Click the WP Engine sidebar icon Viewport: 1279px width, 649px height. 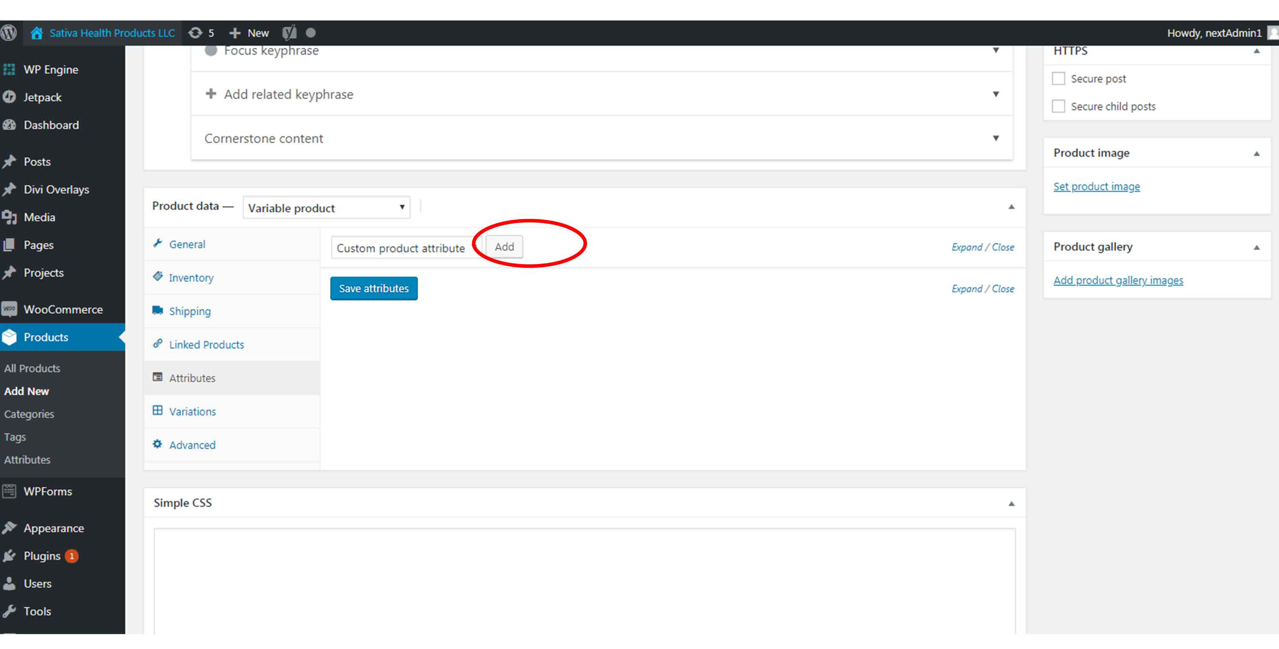tap(9, 69)
